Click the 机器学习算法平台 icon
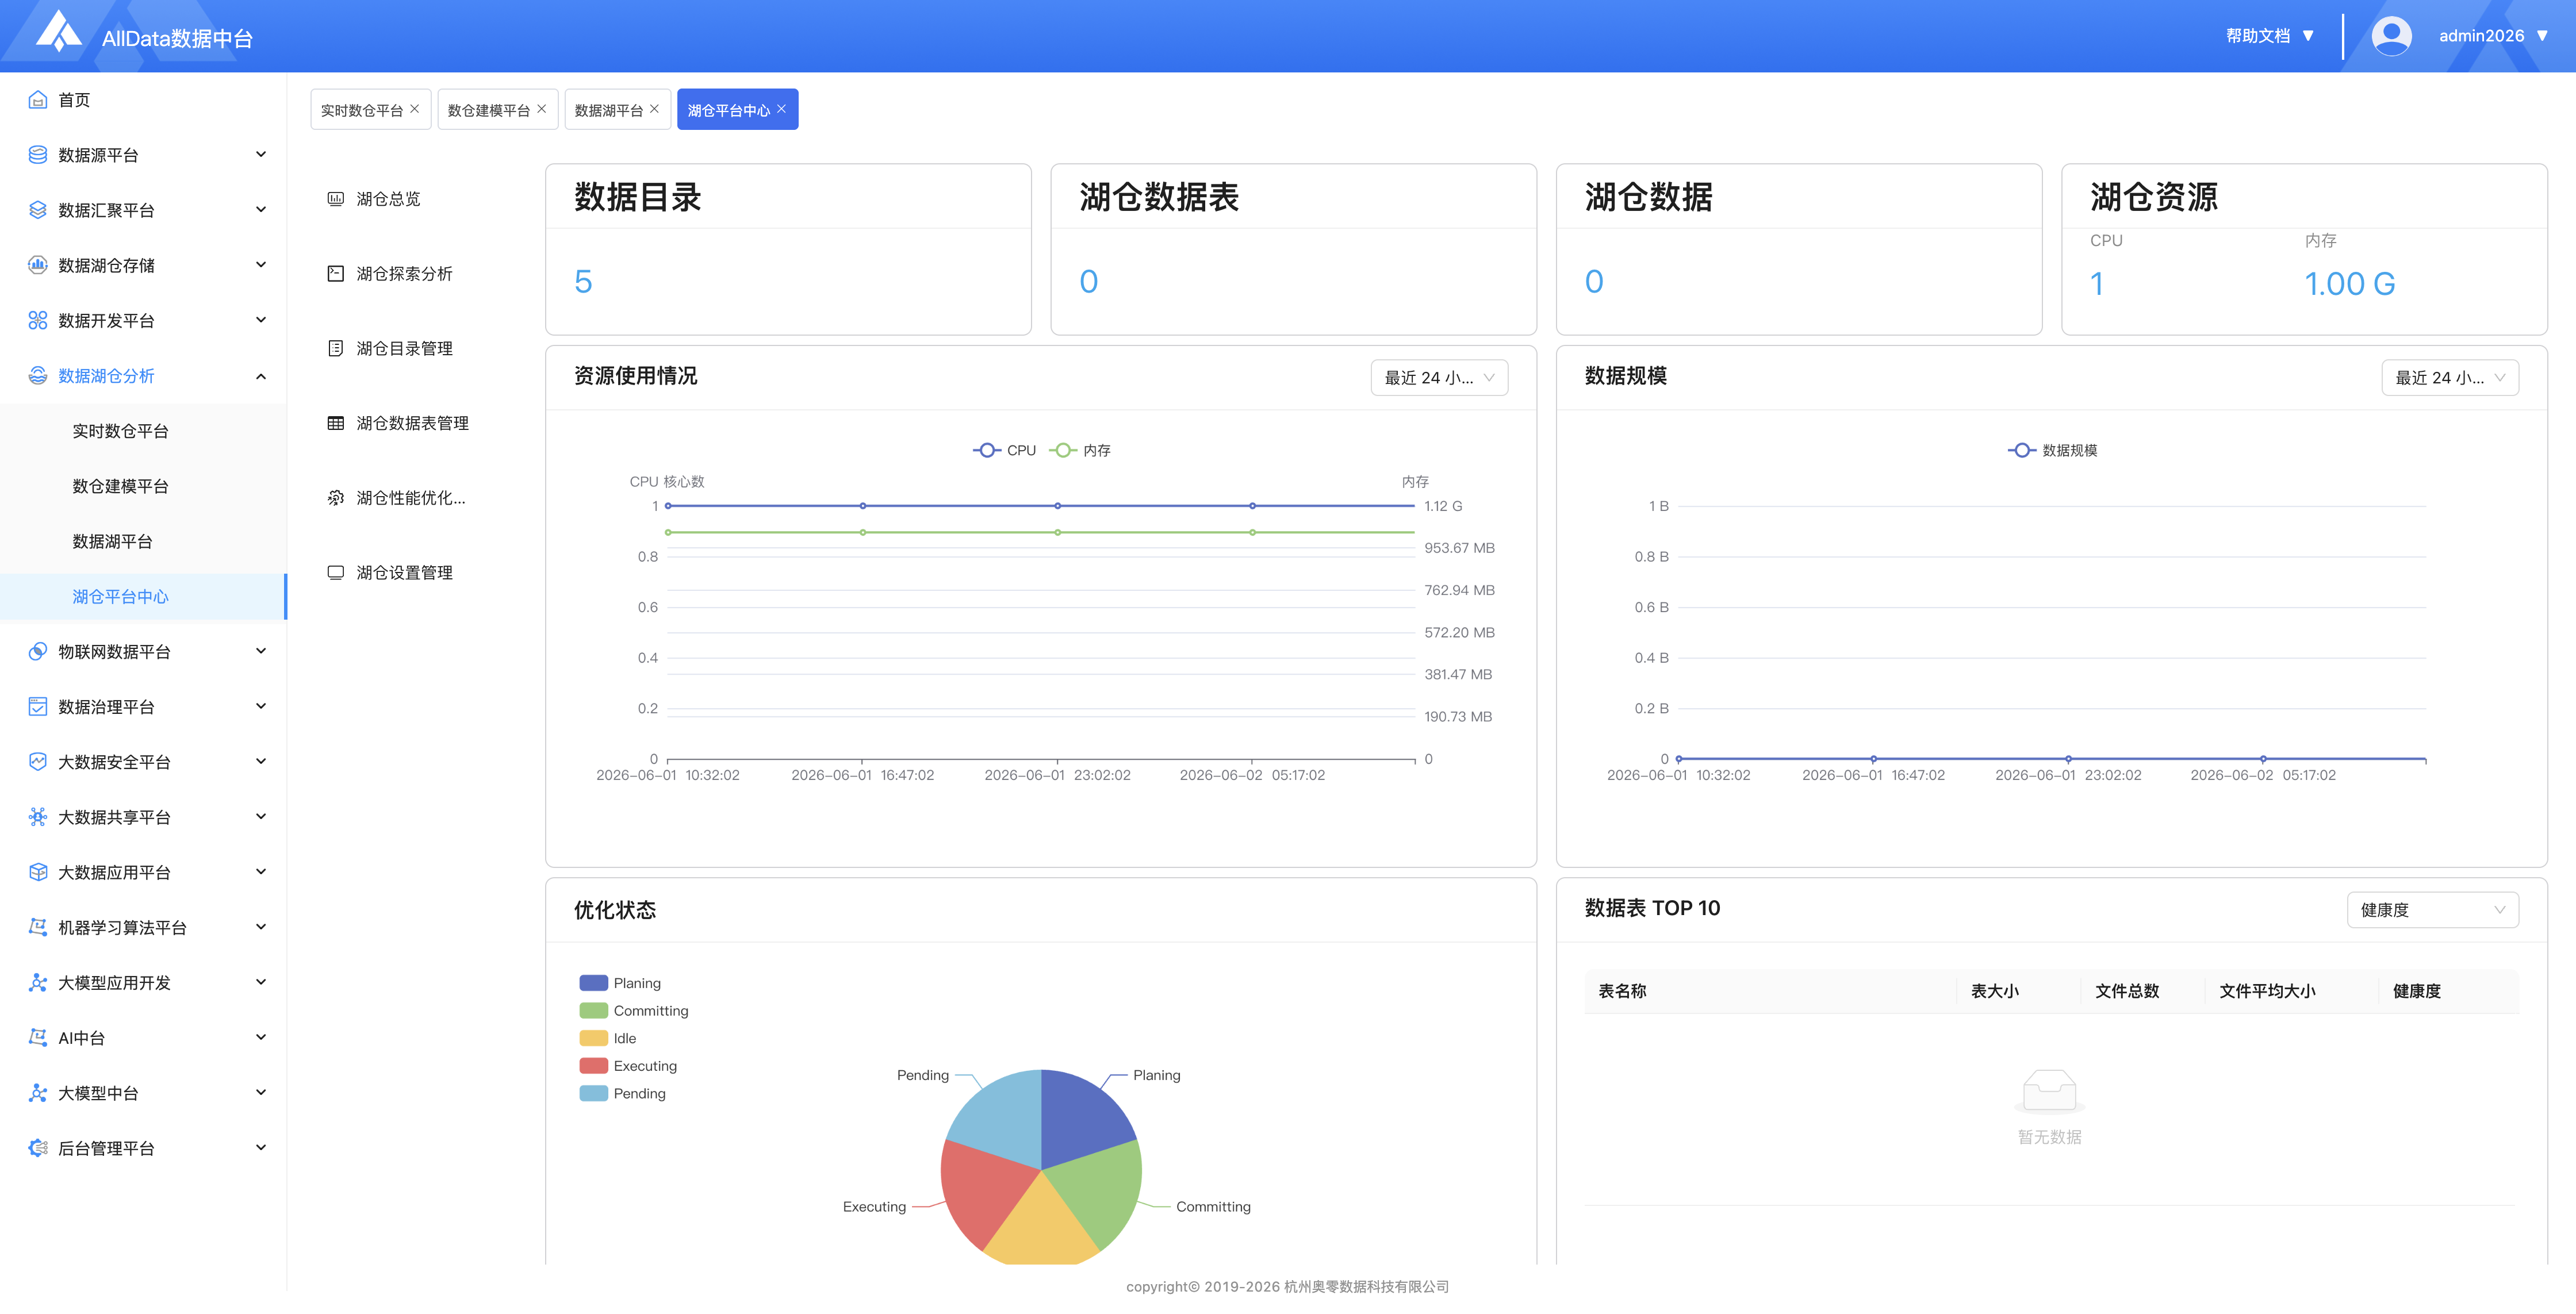Image resolution: width=2576 pixels, height=1314 pixels. point(38,927)
